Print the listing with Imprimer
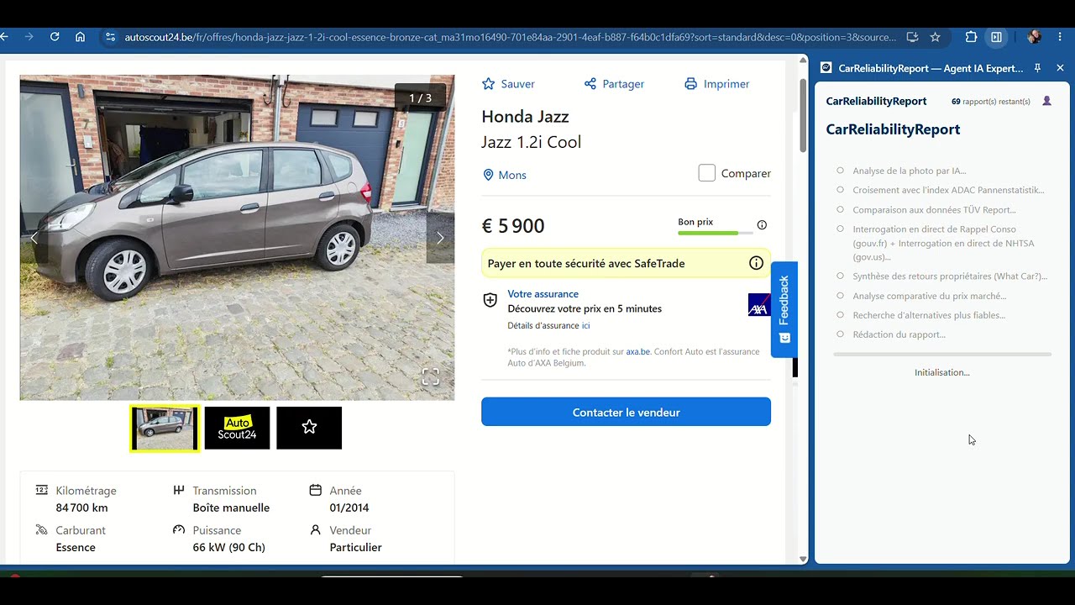 716,84
